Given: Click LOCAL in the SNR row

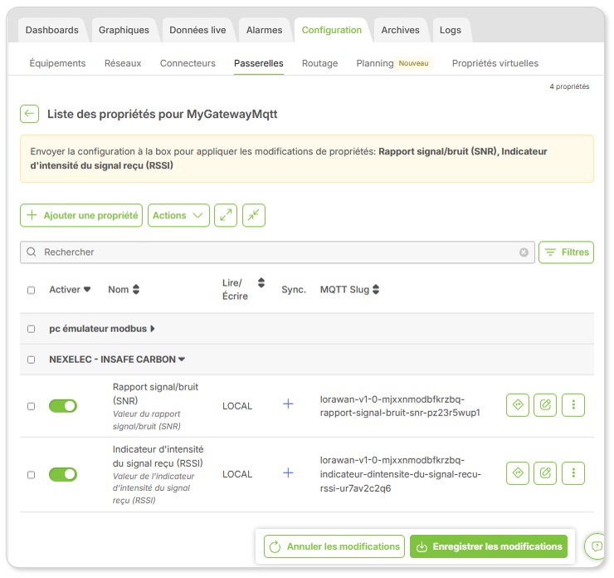Looking at the screenshot, I should (x=237, y=406).
